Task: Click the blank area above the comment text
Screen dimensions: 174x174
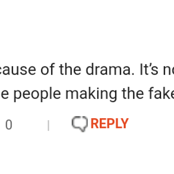Action: pyautogui.click(x=87, y=30)
